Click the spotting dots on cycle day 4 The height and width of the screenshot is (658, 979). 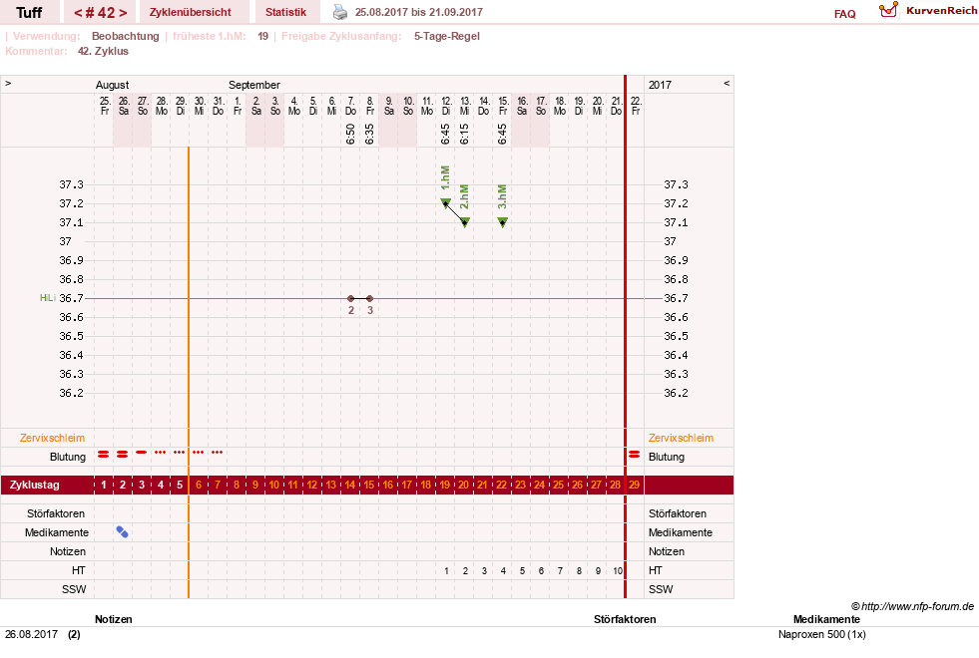[x=161, y=453]
